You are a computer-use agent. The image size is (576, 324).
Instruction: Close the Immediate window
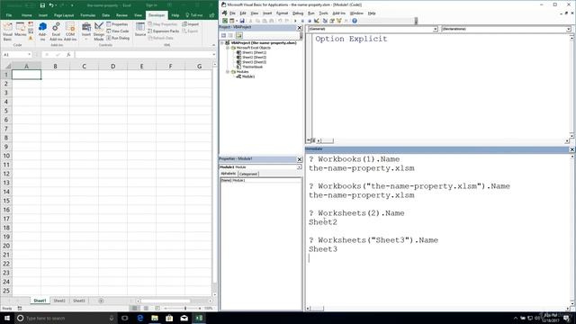pos(572,149)
